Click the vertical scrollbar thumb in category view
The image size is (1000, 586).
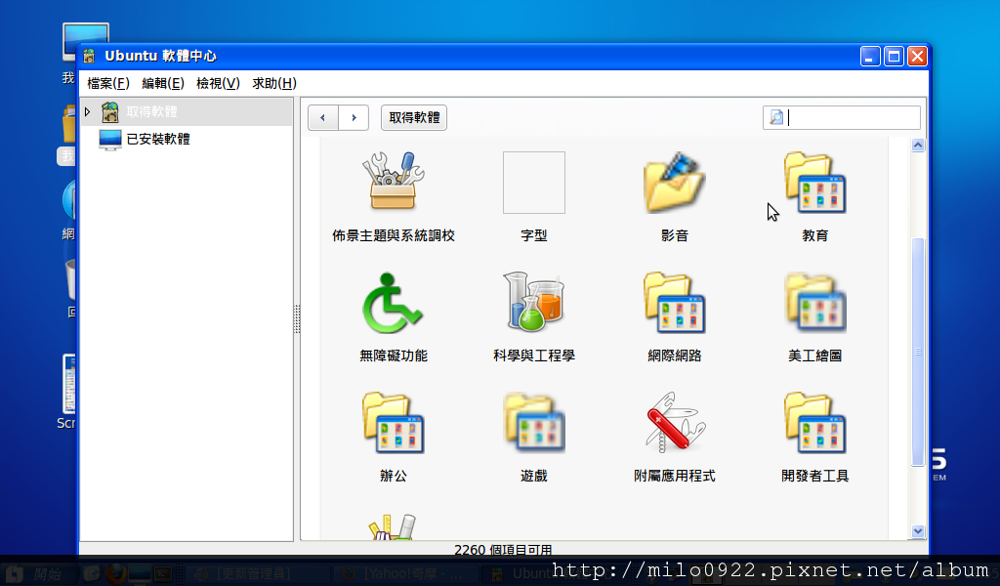918,352
